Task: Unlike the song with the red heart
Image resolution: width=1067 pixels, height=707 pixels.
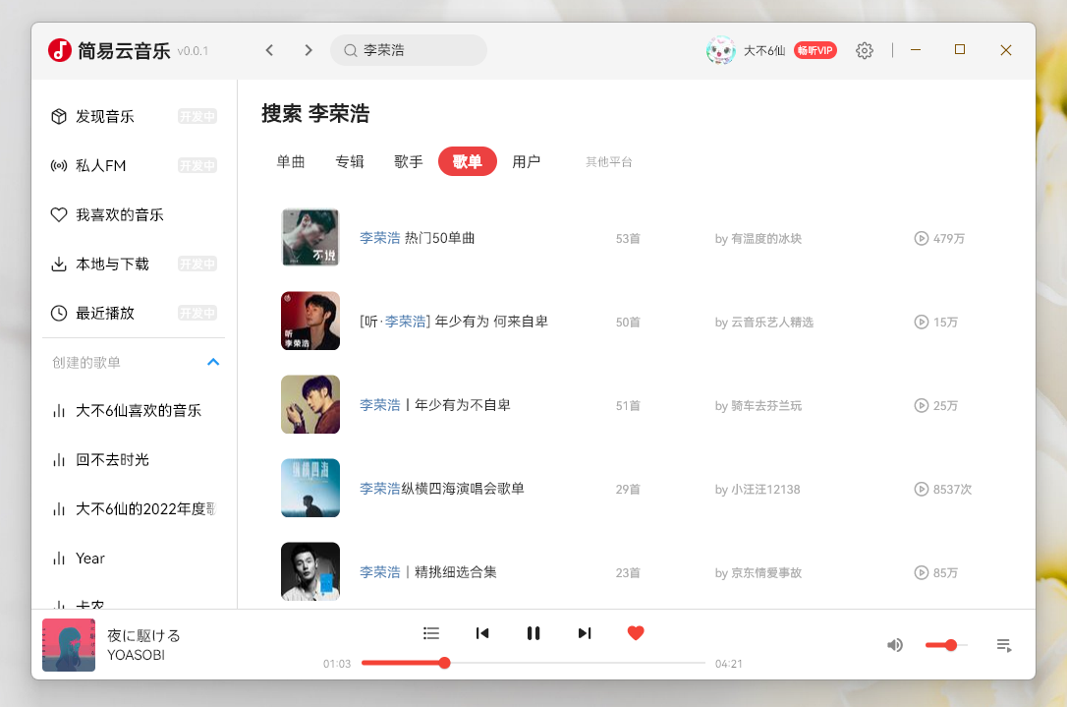Action: [636, 633]
